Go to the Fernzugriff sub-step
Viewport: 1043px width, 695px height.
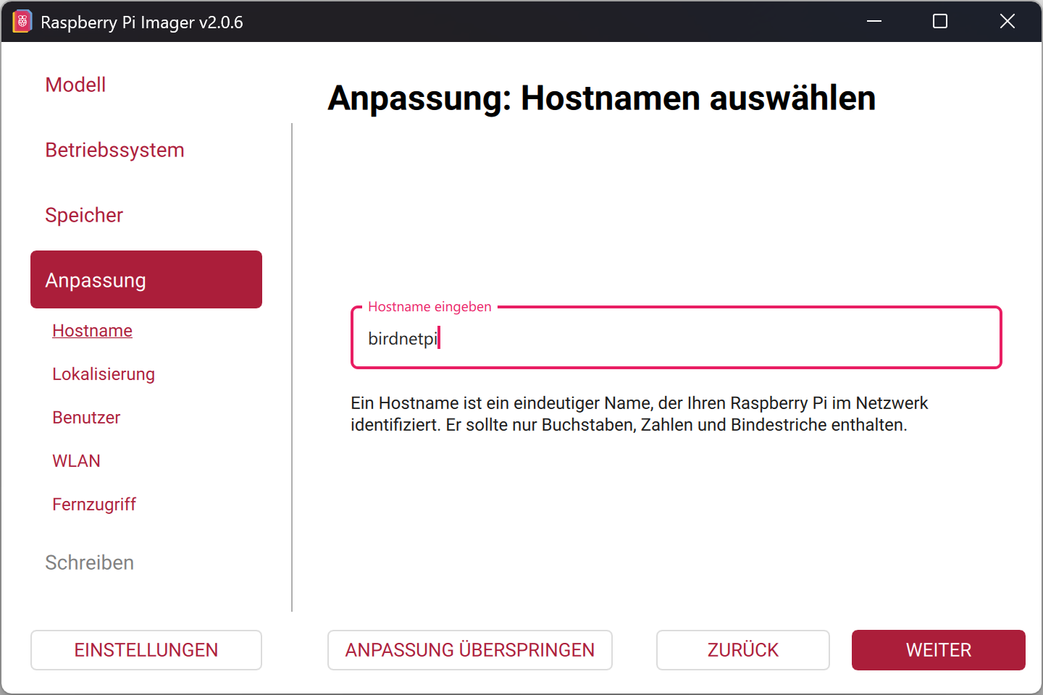(94, 505)
